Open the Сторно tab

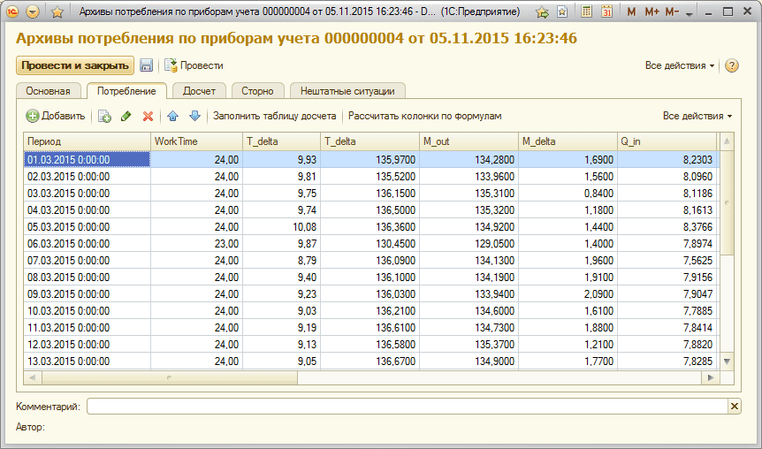257,91
